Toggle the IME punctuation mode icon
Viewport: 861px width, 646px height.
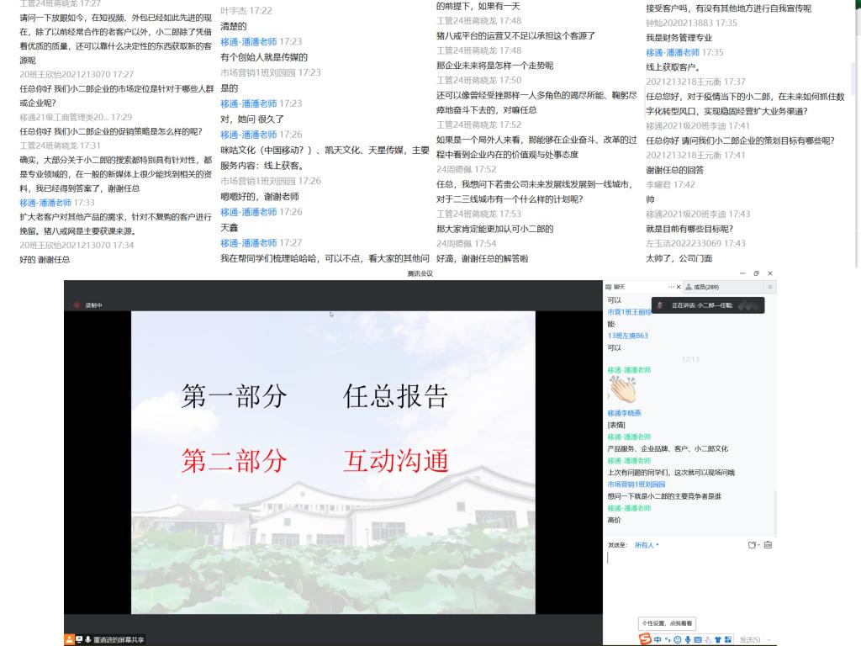(667, 639)
